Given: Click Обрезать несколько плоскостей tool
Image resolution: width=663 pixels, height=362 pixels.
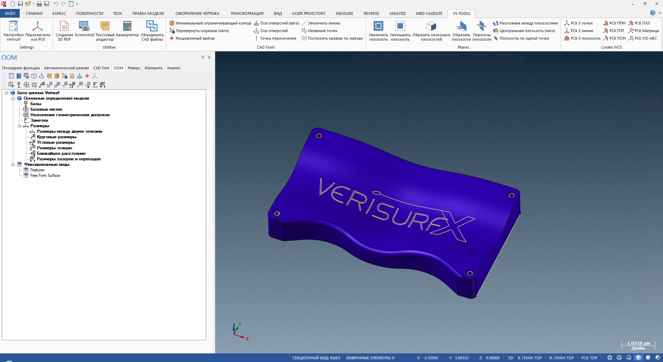Looking at the screenshot, I should coord(431,31).
